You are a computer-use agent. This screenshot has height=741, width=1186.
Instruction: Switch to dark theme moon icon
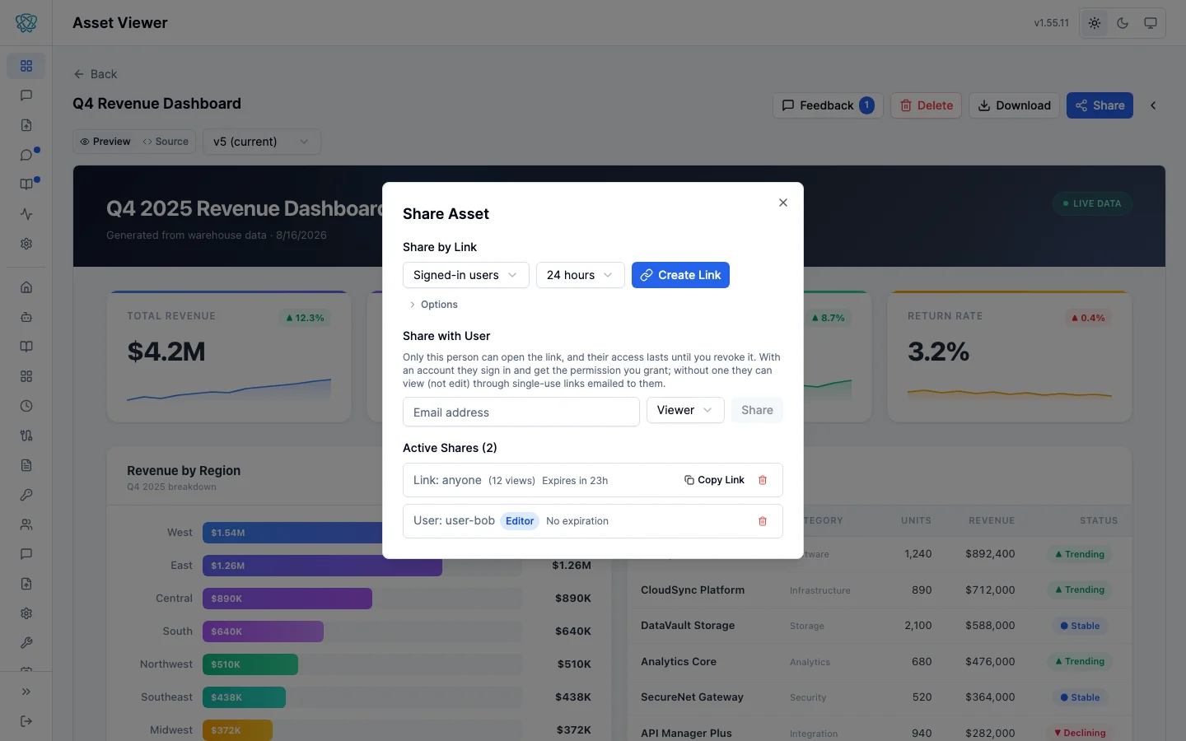coord(1123,23)
